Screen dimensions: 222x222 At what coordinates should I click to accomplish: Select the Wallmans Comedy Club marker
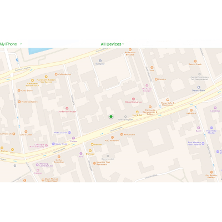click(37, 164)
